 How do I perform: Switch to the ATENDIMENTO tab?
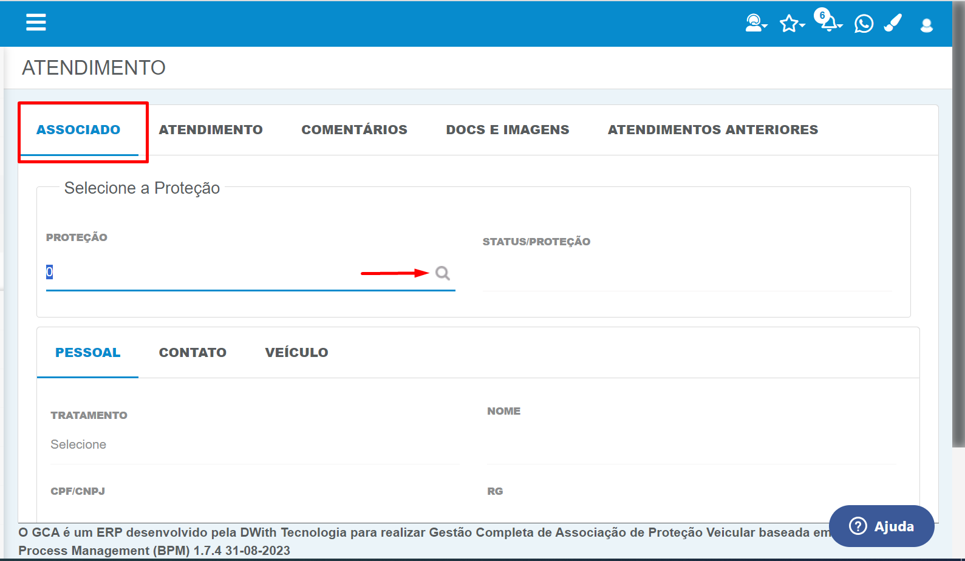point(211,130)
